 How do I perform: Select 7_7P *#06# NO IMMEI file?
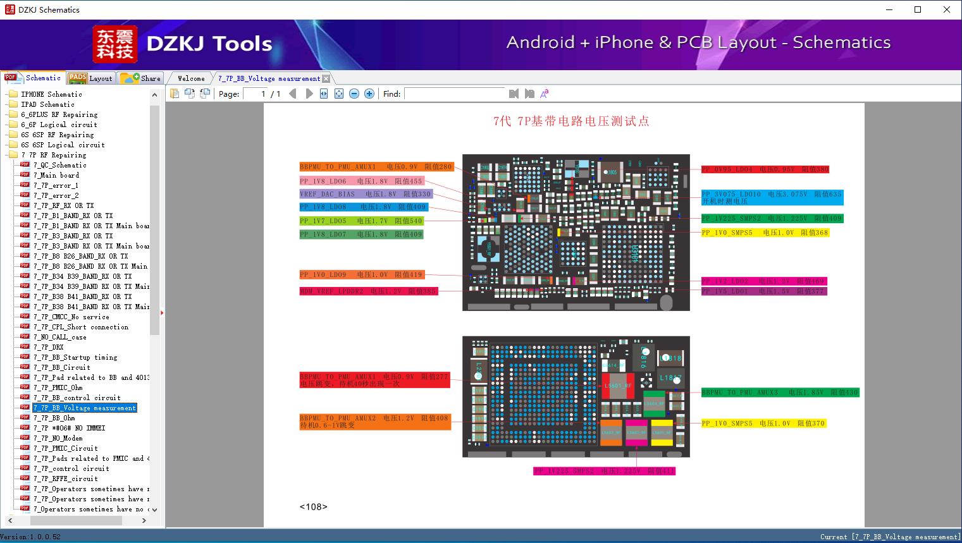coord(69,428)
